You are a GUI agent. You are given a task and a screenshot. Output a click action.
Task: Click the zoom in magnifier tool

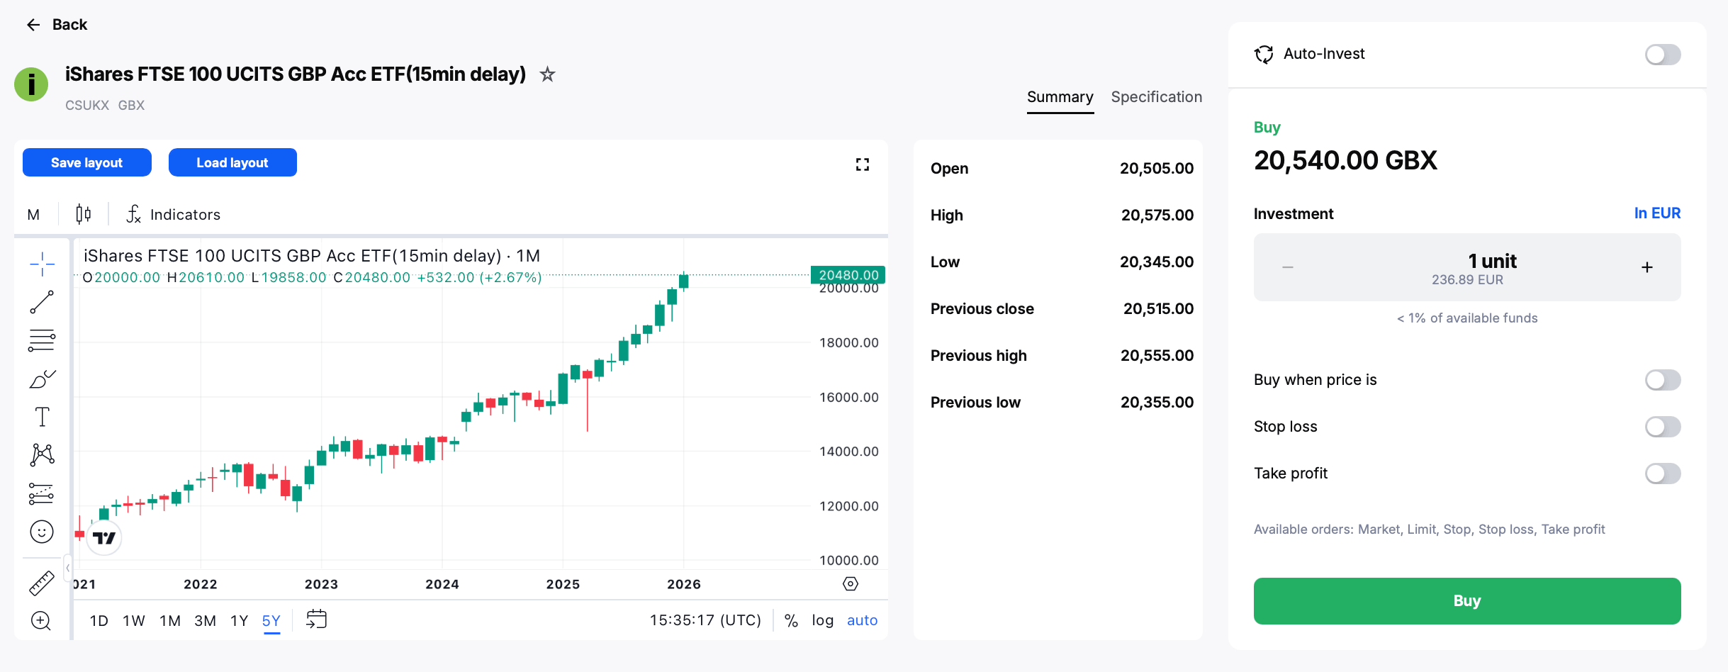coord(42,621)
